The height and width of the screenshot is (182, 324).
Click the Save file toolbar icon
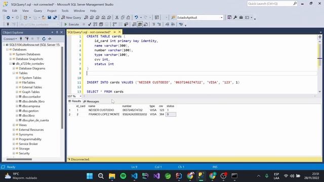[50, 18]
